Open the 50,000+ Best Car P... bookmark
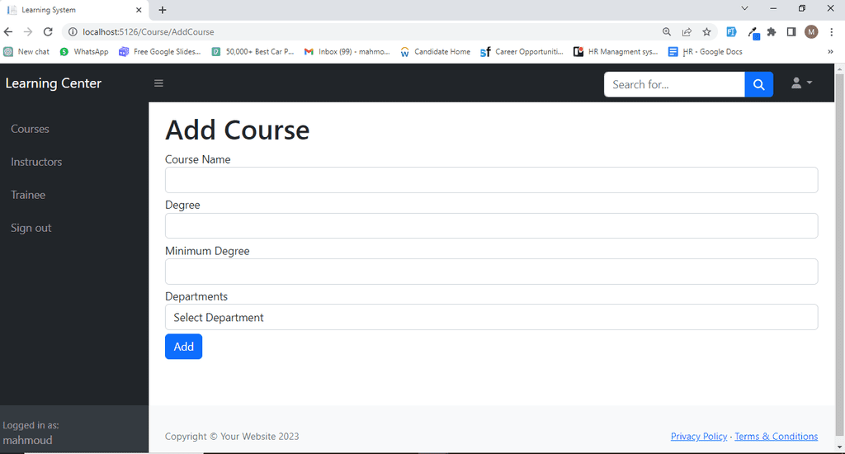 [253, 52]
